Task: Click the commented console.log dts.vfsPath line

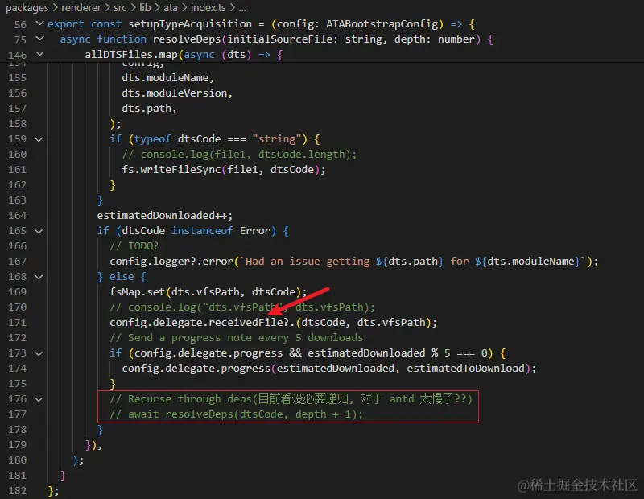Action: click(x=242, y=307)
